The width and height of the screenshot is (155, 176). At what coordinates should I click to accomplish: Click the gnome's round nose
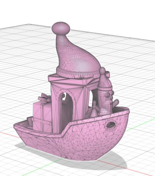coord(107,95)
